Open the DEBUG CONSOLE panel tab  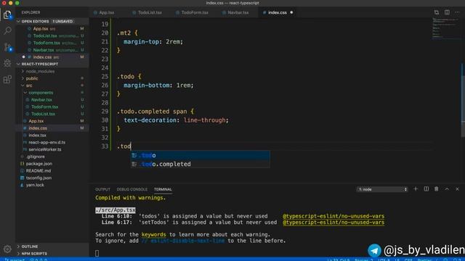(x=132, y=189)
